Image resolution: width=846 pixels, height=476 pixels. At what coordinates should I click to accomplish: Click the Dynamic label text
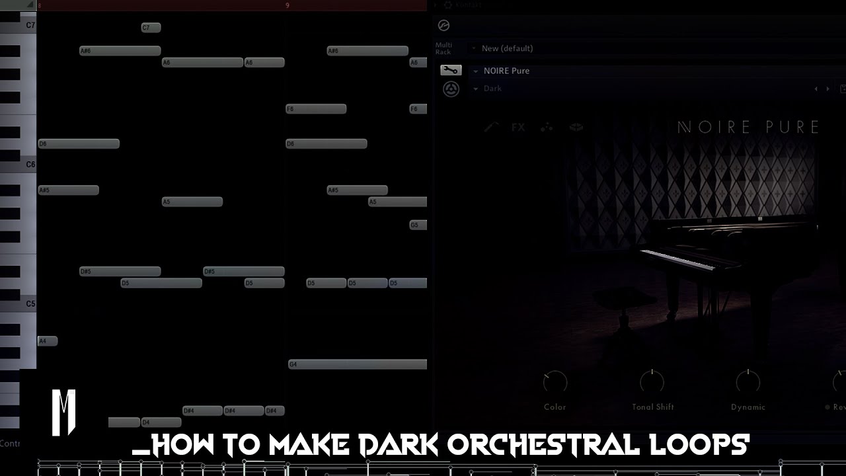tap(748, 407)
